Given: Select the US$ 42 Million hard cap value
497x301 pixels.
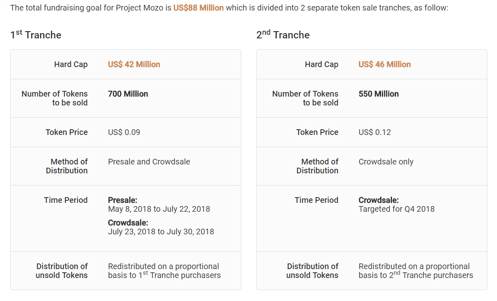Looking at the screenshot, I should tap(134, 64).
